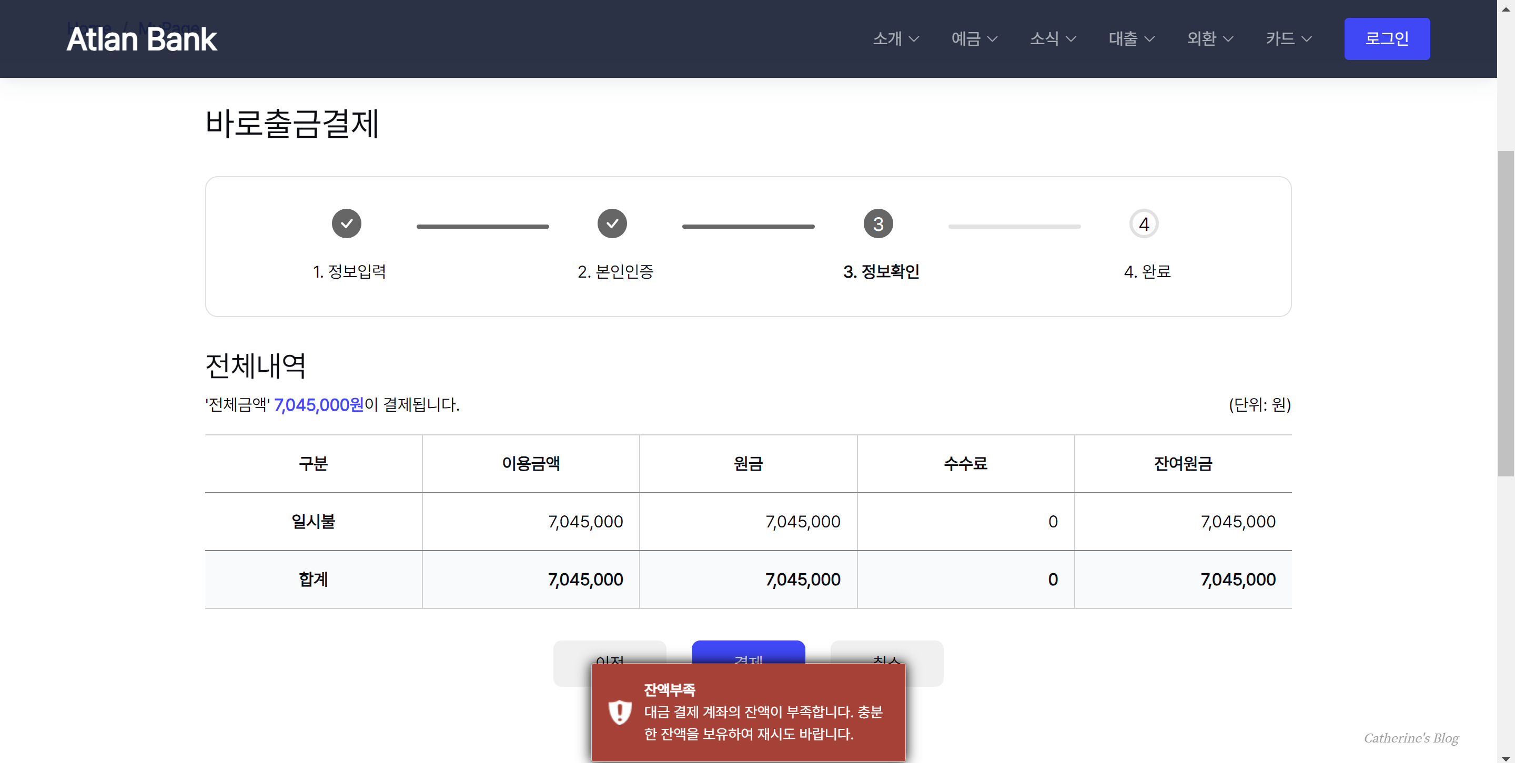This screenshot has height=763, width=1515.
Task: Click the completed step 1 checkmark icon
Action: click(347, 223)
